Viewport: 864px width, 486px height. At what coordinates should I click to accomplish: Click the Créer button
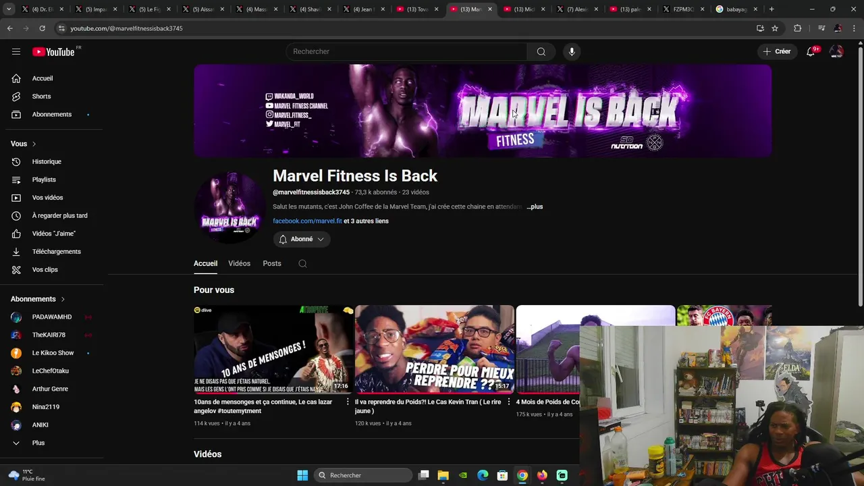(776, 51)
